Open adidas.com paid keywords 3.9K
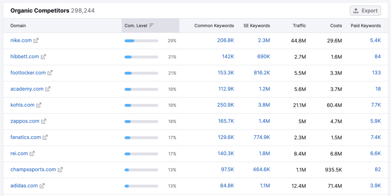This screenshot has width=391, height=196. pos(375,186)
